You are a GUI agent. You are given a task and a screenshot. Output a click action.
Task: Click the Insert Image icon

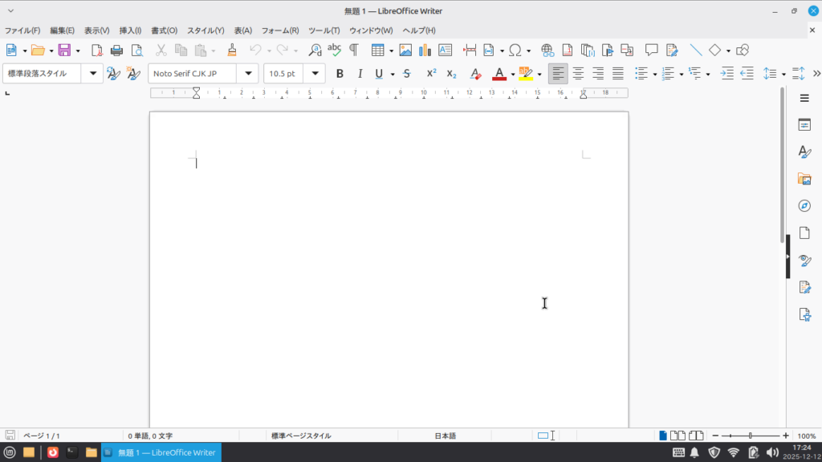click(x=405, y=51)
